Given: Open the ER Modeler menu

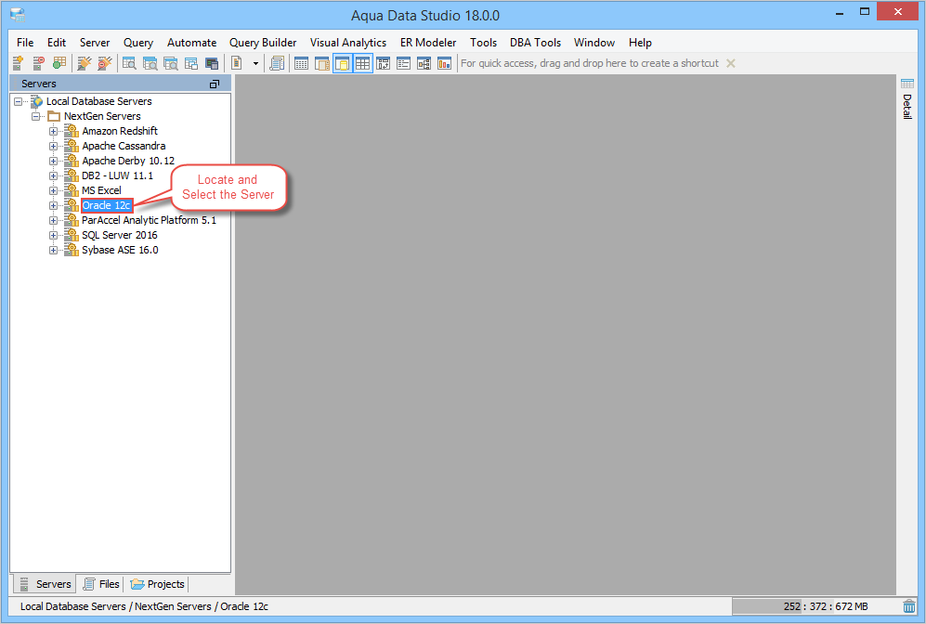Looking at the screenshot, I should tap(428, 43).
